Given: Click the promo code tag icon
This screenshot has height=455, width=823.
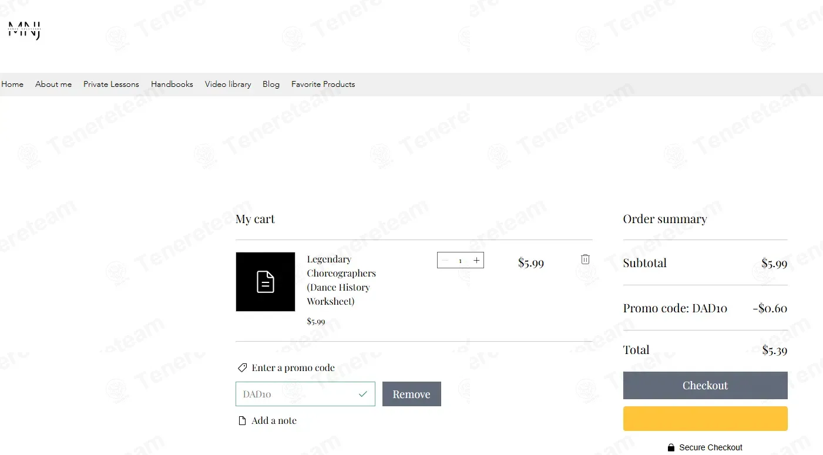Looking at the screenshot, I should point(242,368).
